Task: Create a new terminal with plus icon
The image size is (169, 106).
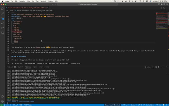Action: [152, 67]
